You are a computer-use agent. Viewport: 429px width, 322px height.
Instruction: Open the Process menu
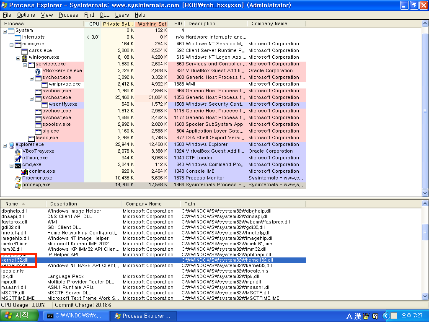(68, 15)
